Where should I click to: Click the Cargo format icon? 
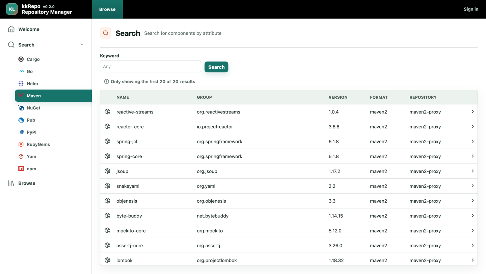[x=21, y=59]
